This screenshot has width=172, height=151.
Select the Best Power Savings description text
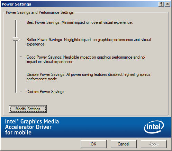[x=80, y=22]
